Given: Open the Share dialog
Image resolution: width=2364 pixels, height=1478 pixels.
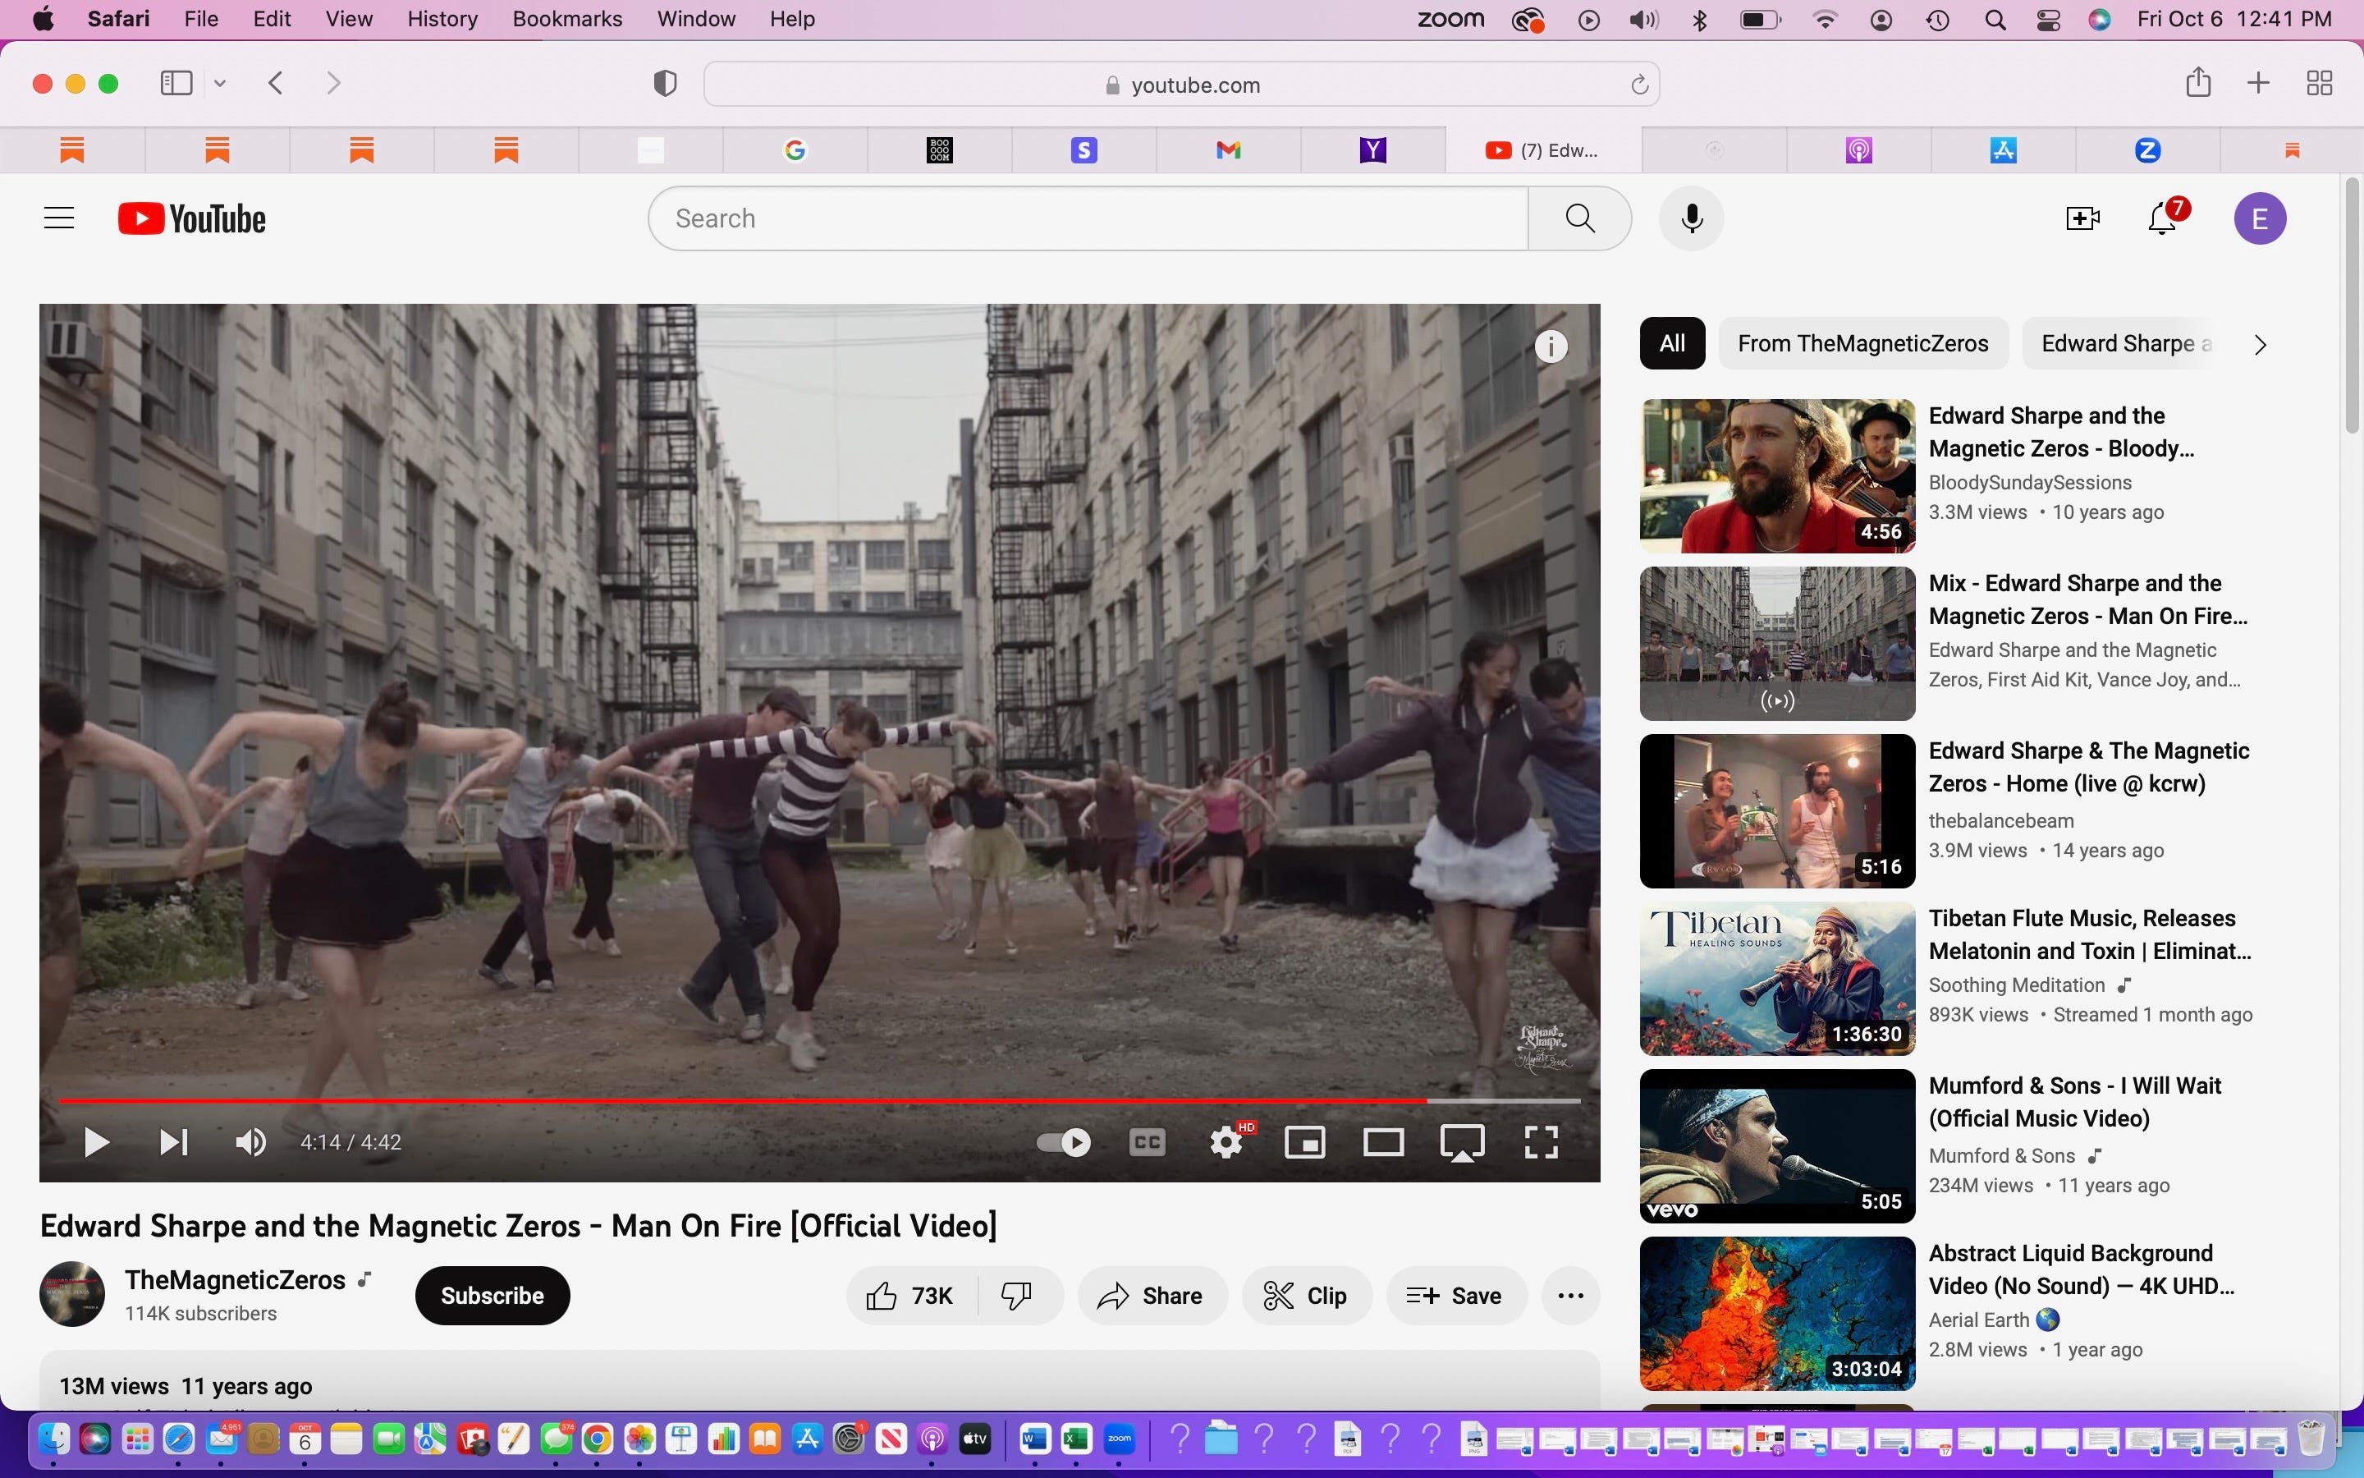Looking at the screenshot, I should pyautogui.click(x=1151, y=1295).
